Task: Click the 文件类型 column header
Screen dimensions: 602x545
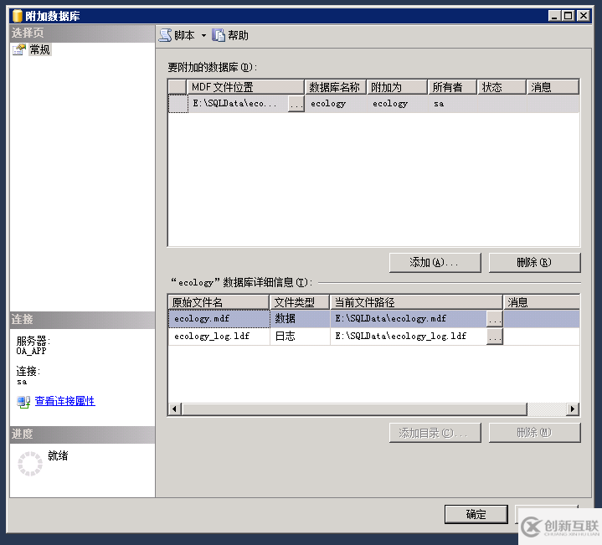Action: (x=300, y=302)
